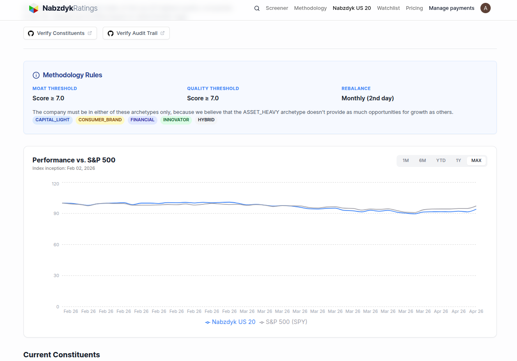517x361 pixels.
Task: Open the Watchlist page
Action: (x=388, y=8)
